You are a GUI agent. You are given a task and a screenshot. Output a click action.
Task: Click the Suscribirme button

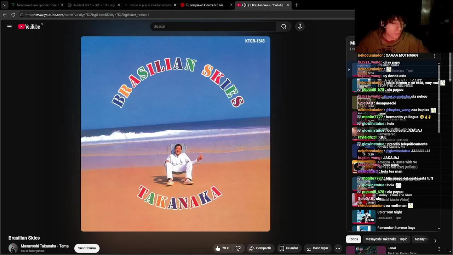[x=87, y=248]
